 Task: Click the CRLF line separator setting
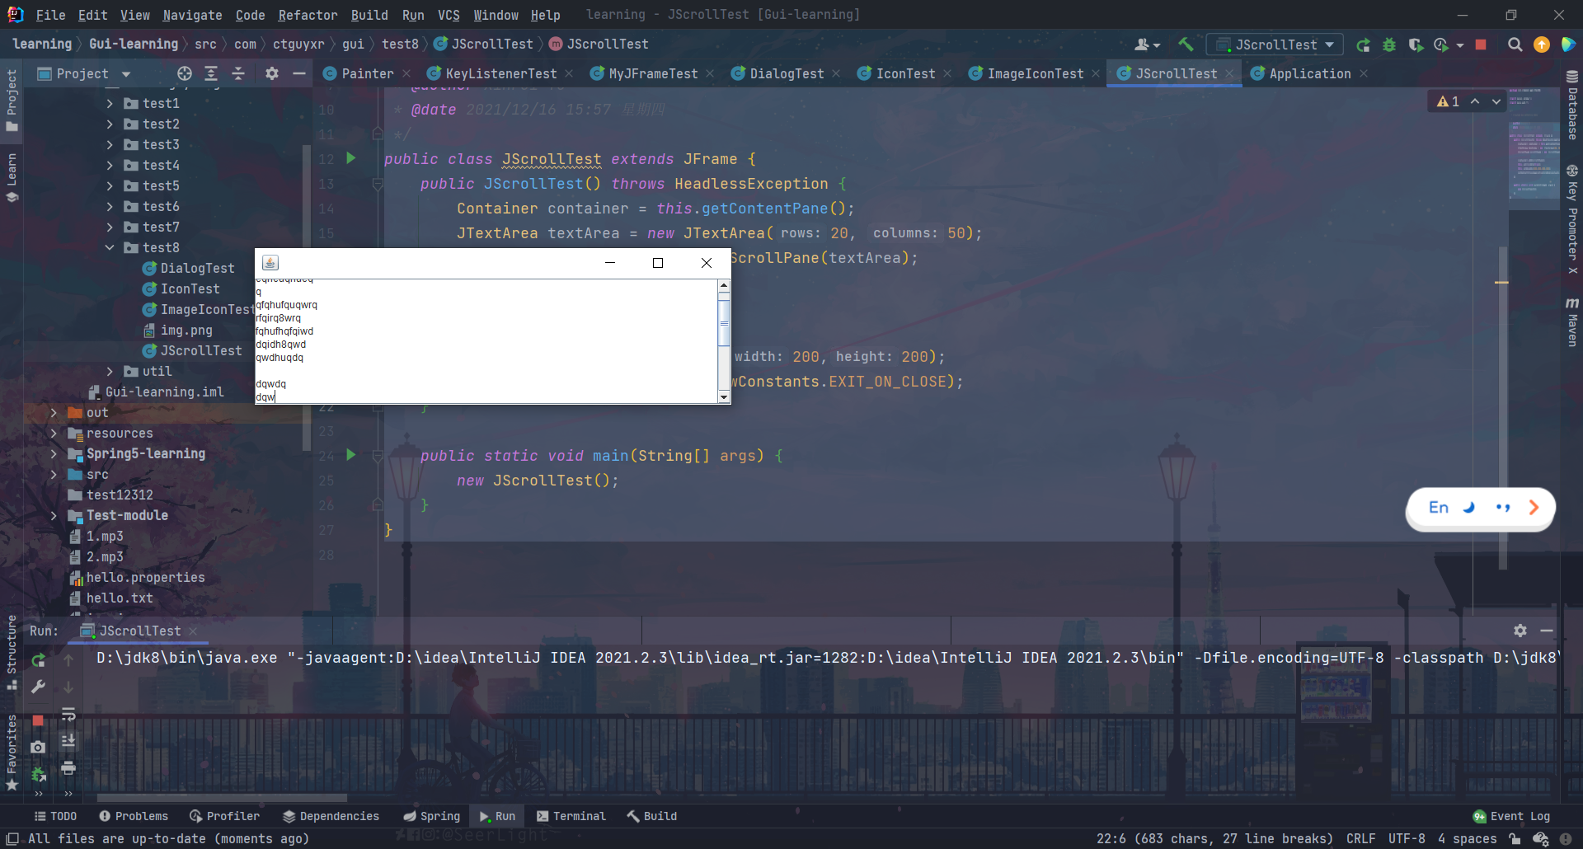[x=1360, y=838]
